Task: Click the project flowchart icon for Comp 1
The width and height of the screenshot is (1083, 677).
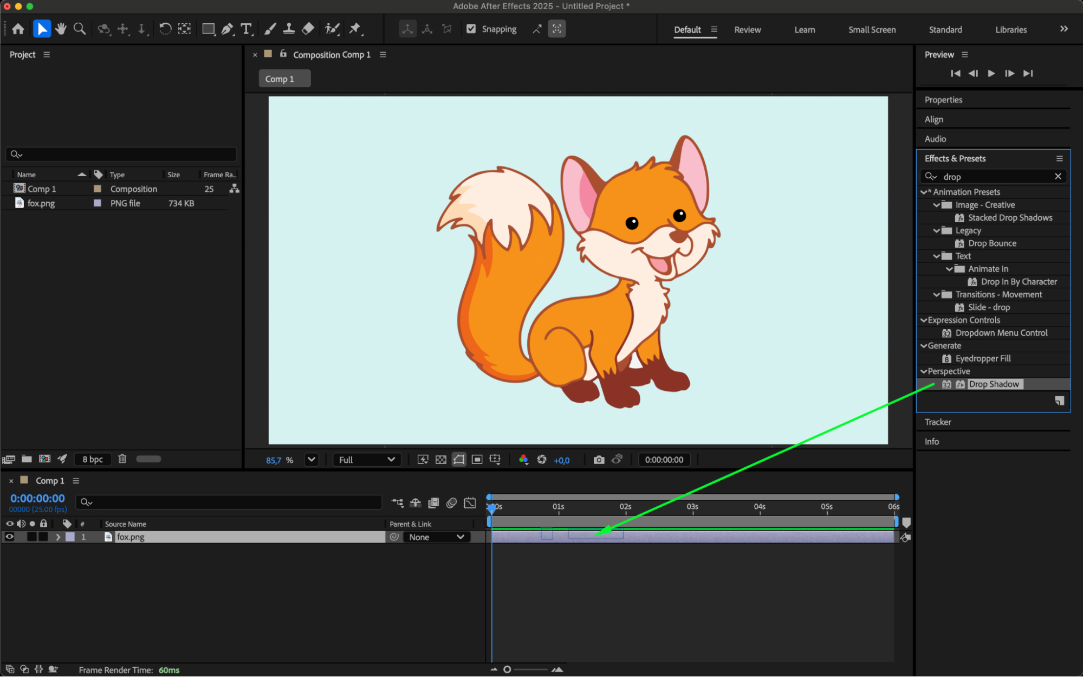Action: [x=234, y=189]
